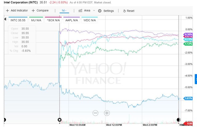The height and width of the screenshot is (127, 197).
Task: Click the Add Indicator plus icon
Action: pyautogui.click(x=7, y=10)
